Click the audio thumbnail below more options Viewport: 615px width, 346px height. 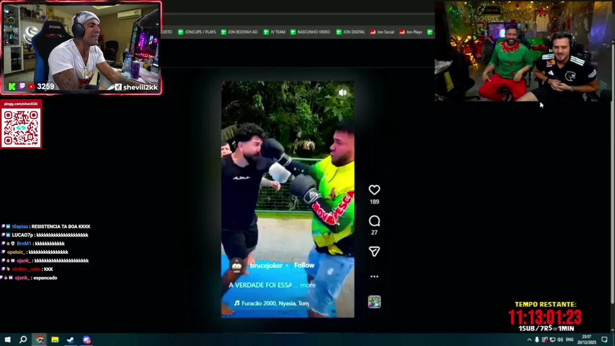[x=374, y=302]
